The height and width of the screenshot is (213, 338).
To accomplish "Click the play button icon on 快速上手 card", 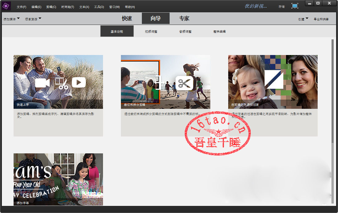I will click(x=79, y=82).
